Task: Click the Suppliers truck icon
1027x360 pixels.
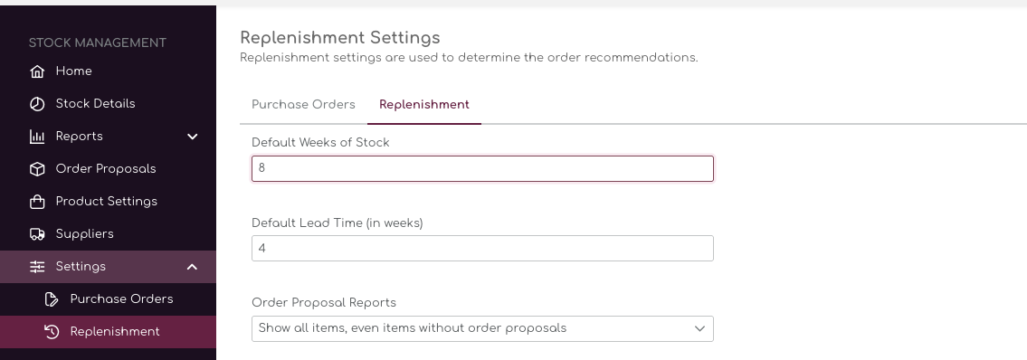Action: (x=37, y=233)
